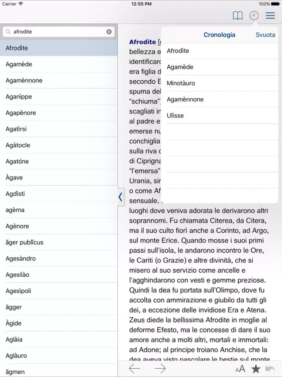Tap the undo arrow icon
The width and height of the screenshot is (282, 377).
(x=270, y=369)
